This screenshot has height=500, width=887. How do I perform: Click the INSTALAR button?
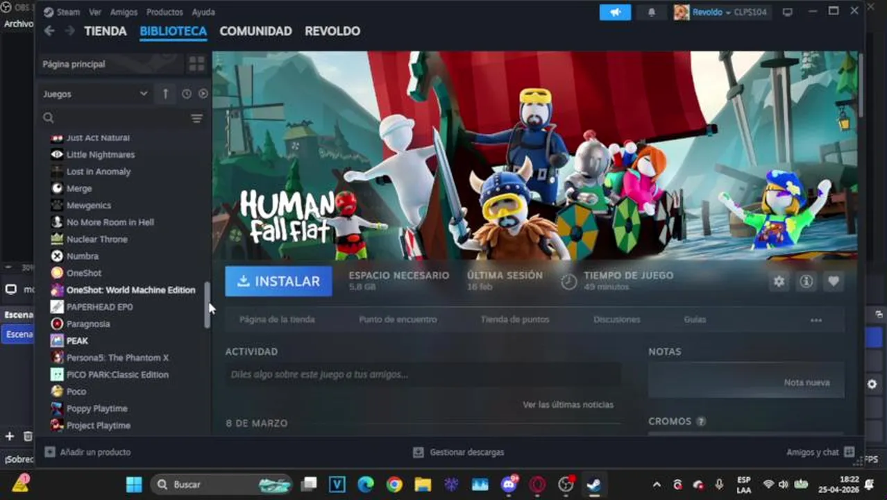pyautogui.click(x=278, y=281)
